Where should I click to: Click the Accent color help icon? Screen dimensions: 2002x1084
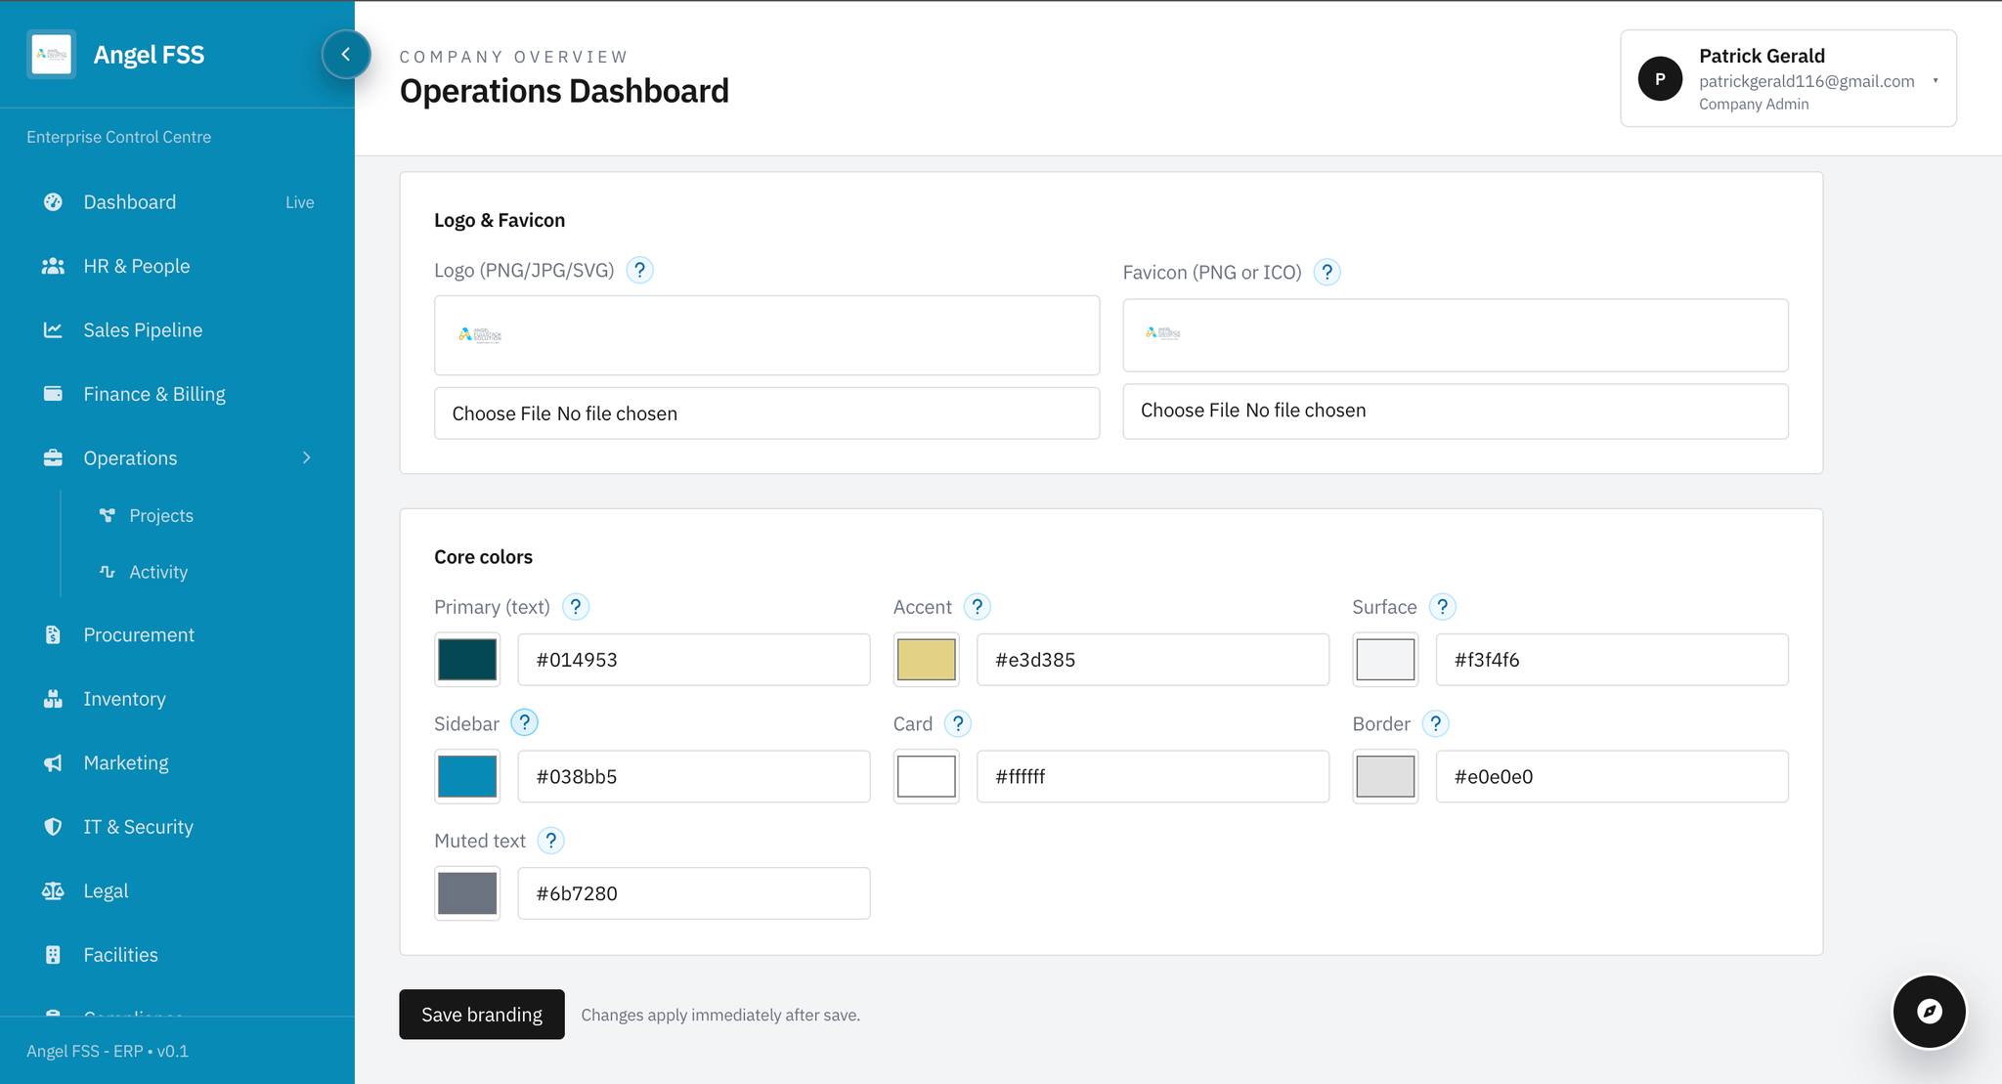[x=977, y=607]
